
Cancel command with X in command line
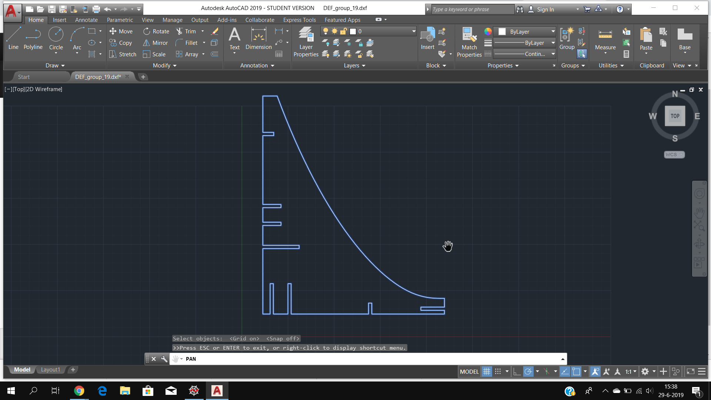click(x=154, y=359)
